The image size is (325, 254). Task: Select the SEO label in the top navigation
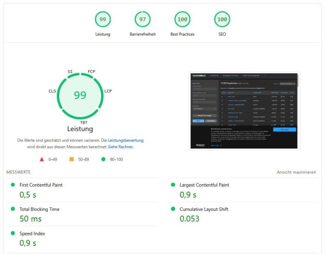221,34
